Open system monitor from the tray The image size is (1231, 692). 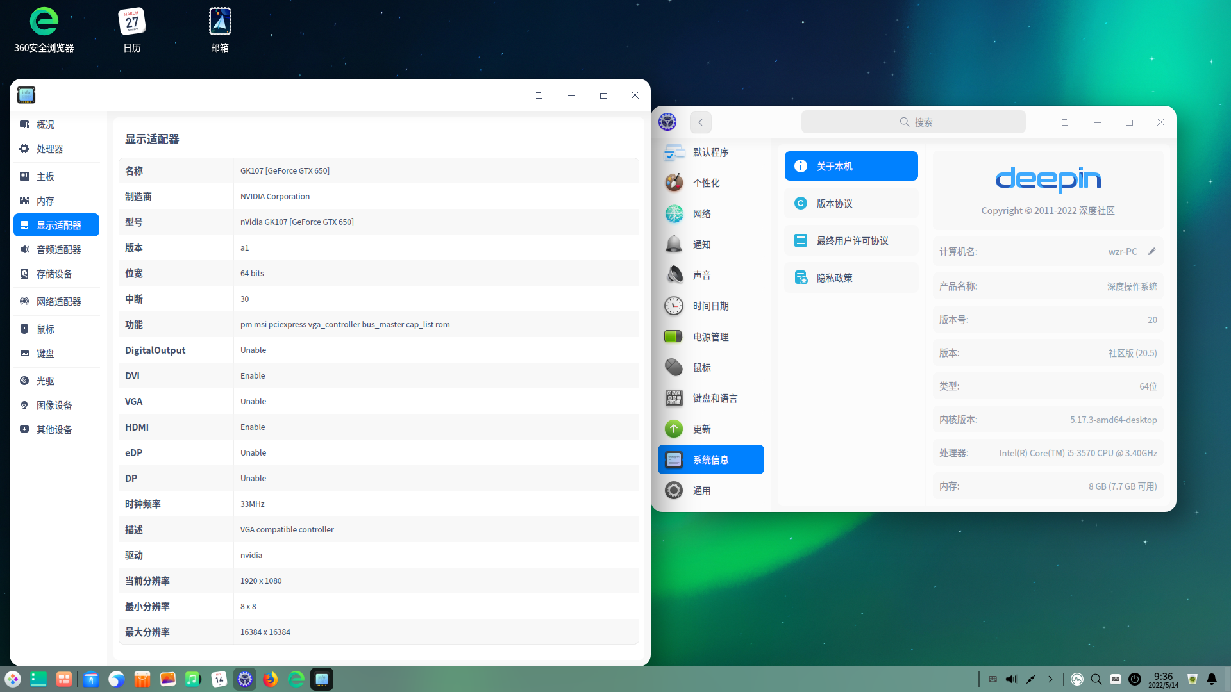coord(1077,679)
